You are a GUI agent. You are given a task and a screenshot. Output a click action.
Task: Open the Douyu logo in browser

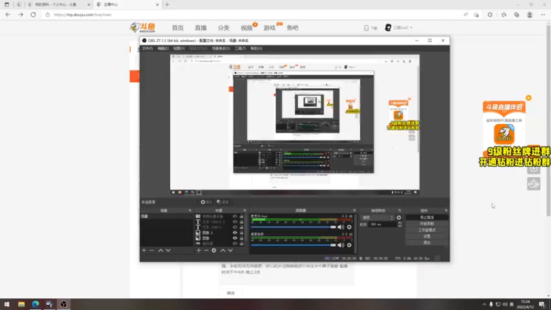coord(143,28)
